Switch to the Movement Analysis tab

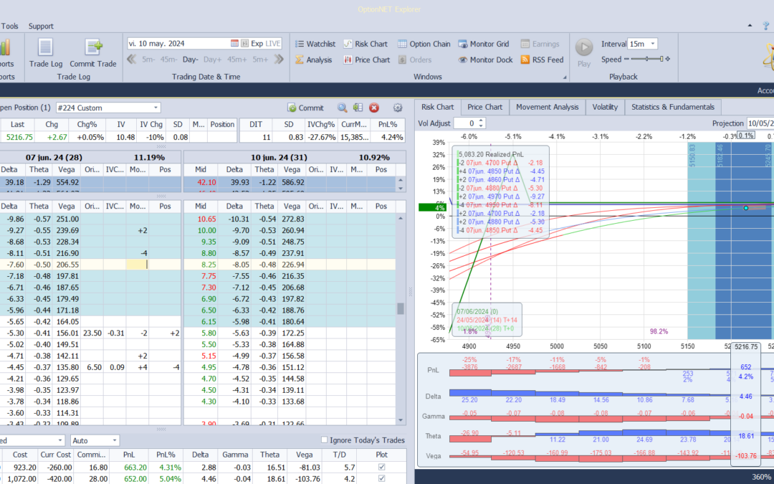pos(547,107)
